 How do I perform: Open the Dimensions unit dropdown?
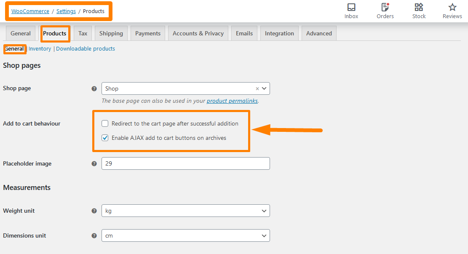186,235
